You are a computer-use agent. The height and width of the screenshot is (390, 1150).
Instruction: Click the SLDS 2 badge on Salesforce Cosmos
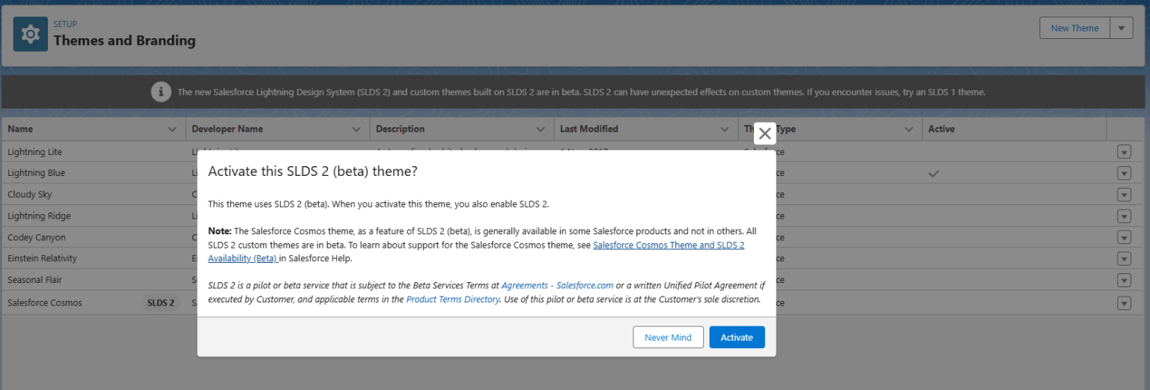(x=161, y=303)
